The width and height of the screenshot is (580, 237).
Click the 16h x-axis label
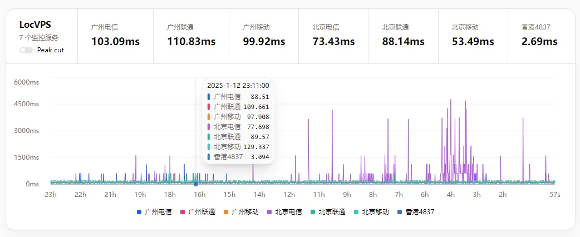click(200, 195)
